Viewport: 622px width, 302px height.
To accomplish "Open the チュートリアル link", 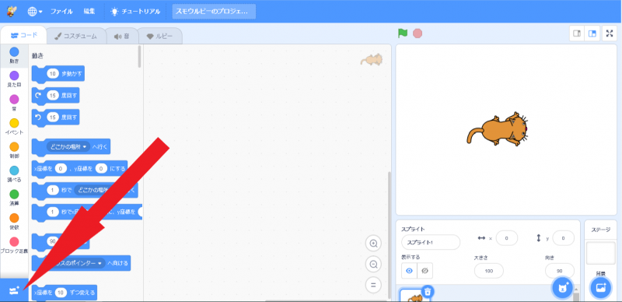I will [136, 12].
